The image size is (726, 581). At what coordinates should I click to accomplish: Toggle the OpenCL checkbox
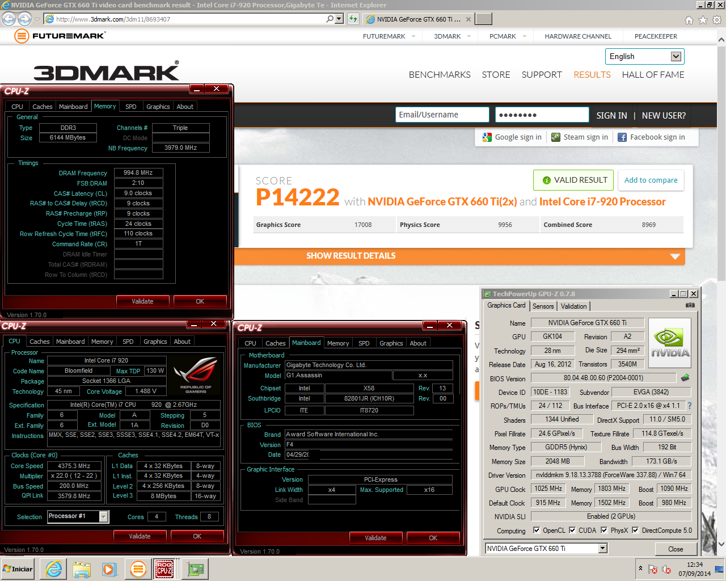[x=537, y=531]
